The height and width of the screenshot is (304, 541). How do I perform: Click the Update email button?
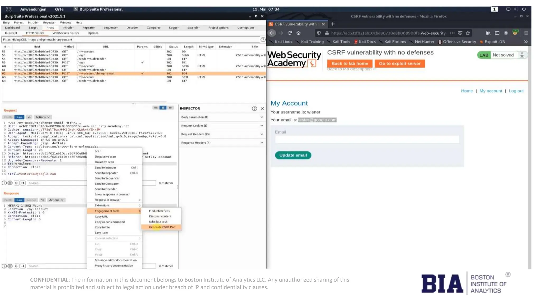pyautogui.click(x=293, y=155)
